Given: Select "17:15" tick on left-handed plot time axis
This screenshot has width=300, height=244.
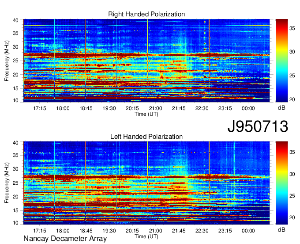Looking at the screenshot, I should point(40,231).
